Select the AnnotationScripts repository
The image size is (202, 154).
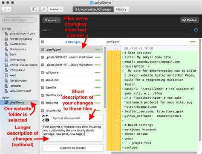(21, 38)
